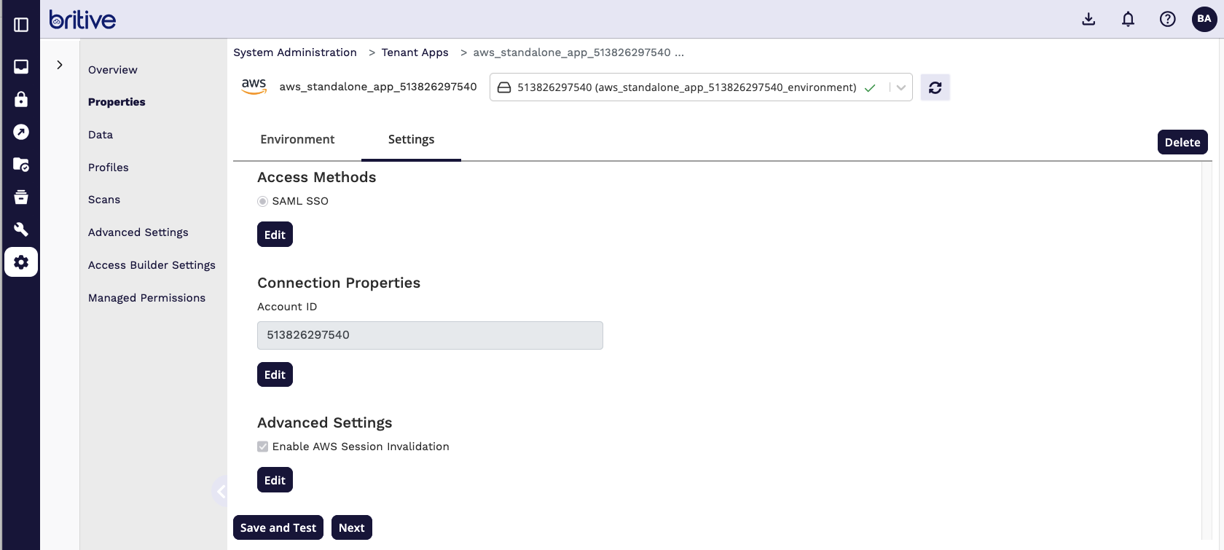Switch to the Environment tab
This screenshot has width=1224, height=550.
(297, 139)
